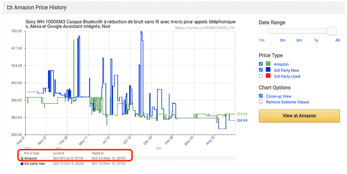Uncheck the 3rd Party New checkbox

[261, 70]
